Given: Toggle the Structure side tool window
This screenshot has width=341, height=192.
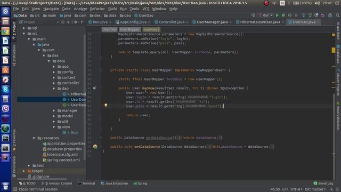Looking at the screenshot, I should [x=14, y=55].
